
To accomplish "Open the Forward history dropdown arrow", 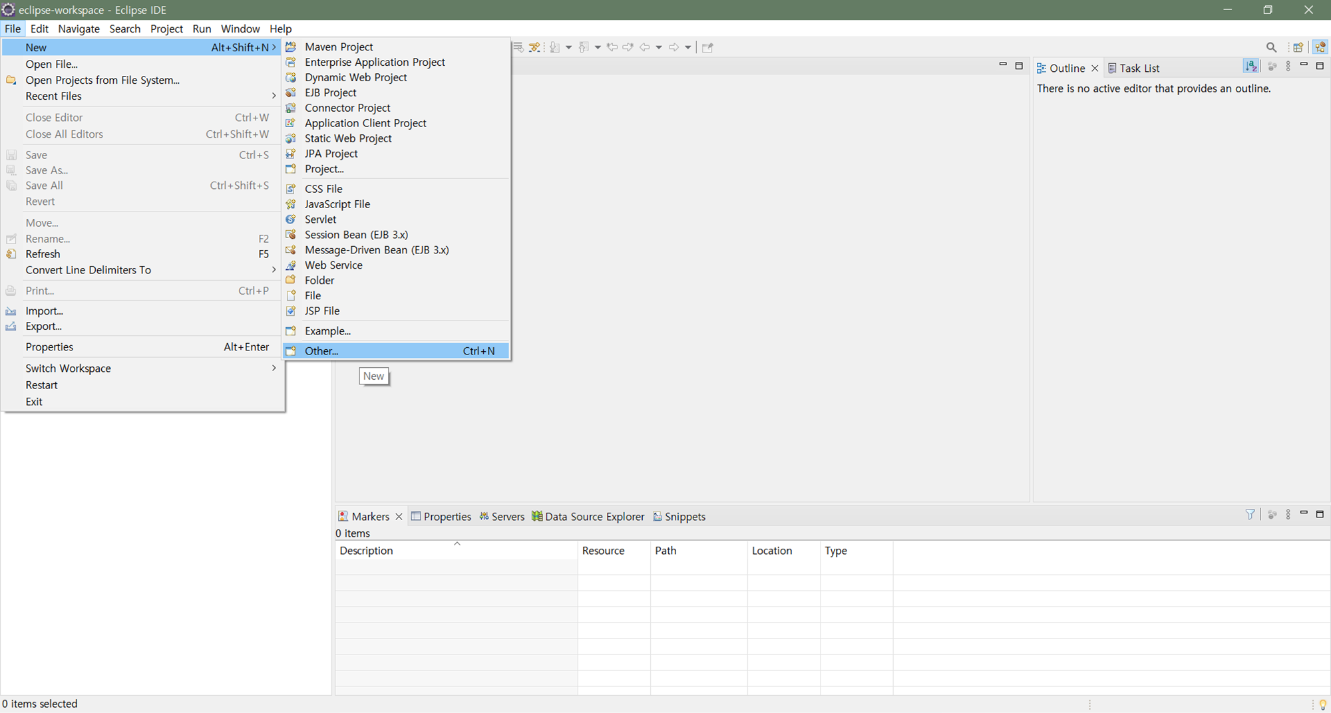I will pos(688,47).
